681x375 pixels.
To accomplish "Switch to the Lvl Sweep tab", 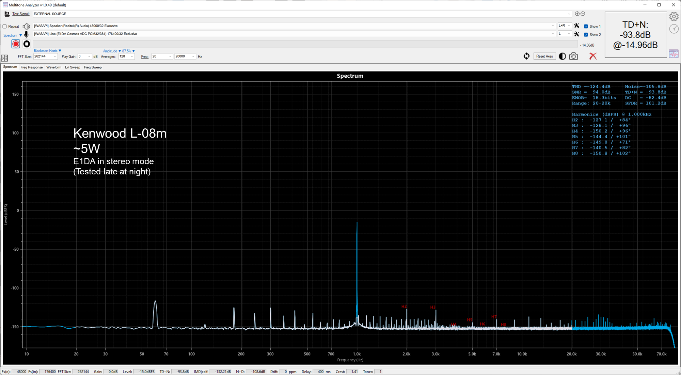I will (x=73, y=67).
